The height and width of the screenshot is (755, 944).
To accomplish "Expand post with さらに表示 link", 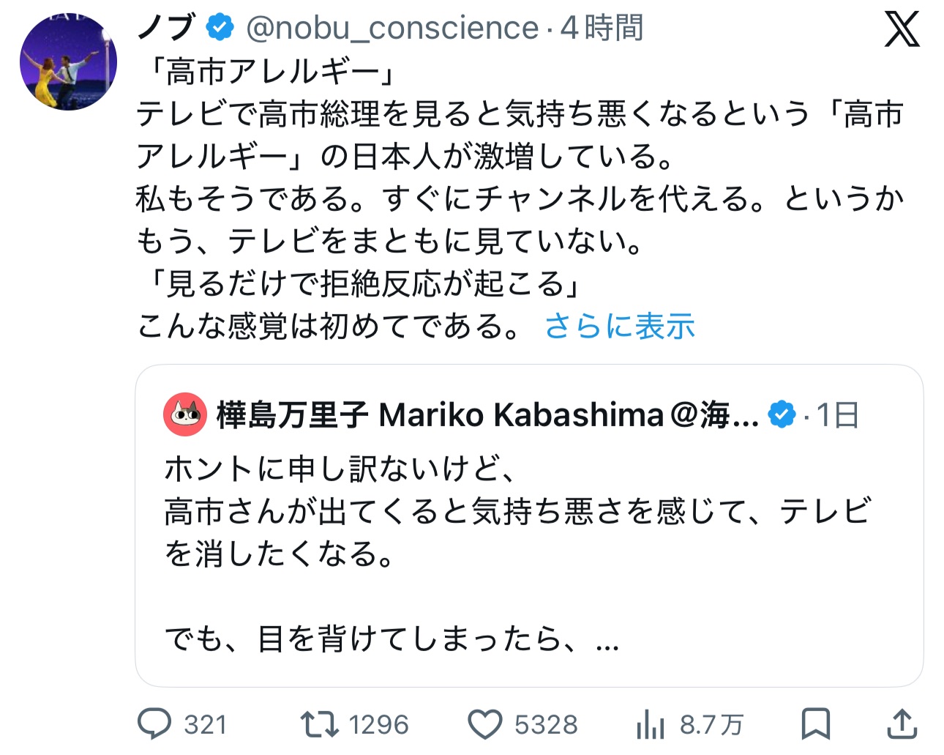I will [x=620, y=327].
